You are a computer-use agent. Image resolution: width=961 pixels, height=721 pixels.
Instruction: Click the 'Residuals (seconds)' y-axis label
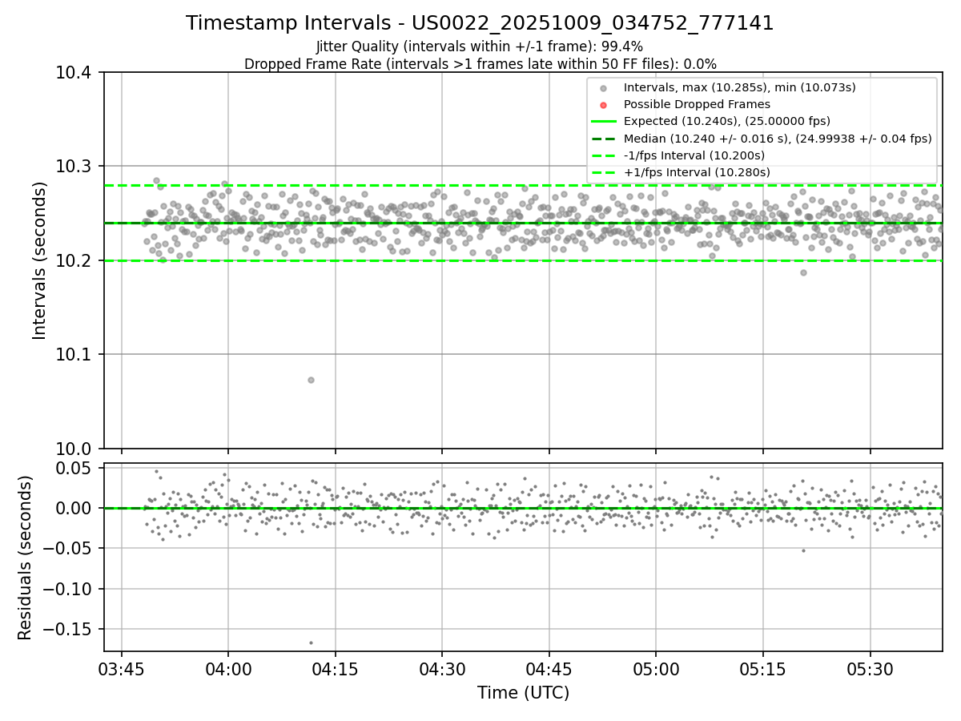point(25,558)
